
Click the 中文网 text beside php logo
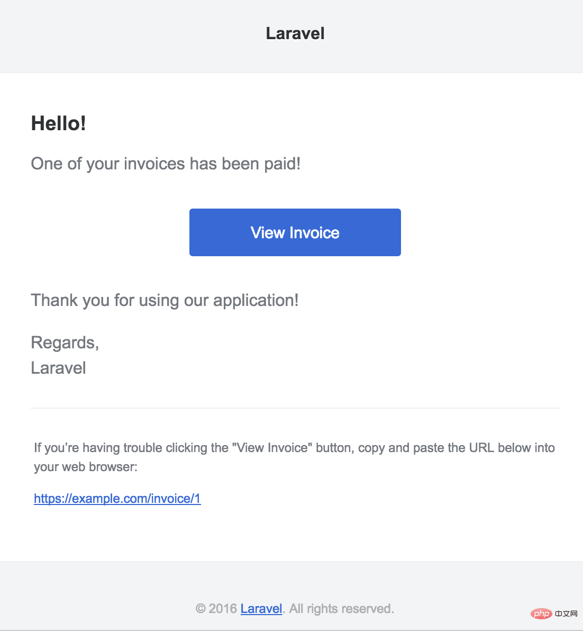pos(566,614)
